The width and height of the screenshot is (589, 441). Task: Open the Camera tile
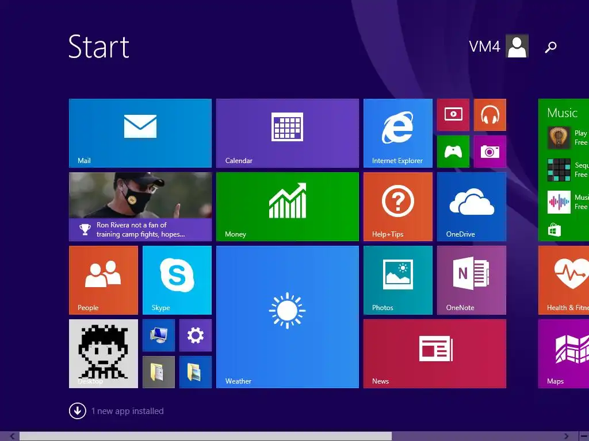click(490, 152)
